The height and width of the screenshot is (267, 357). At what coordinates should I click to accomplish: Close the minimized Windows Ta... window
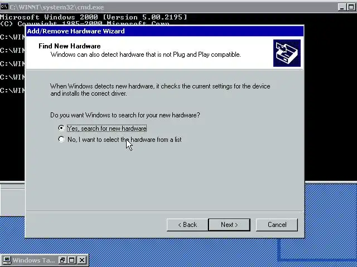click(x=82, y=260)
